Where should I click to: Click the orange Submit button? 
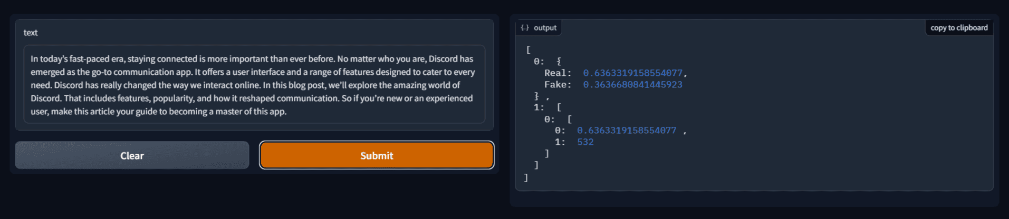(377, 155)
